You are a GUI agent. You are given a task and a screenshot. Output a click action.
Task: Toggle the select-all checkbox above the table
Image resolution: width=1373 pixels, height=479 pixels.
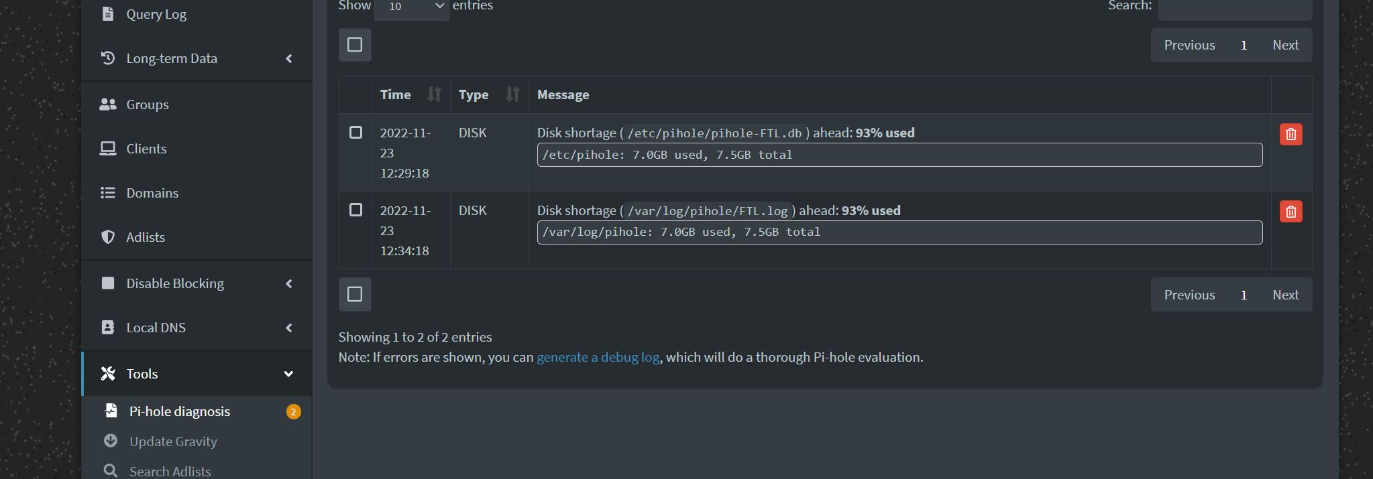tap(355, 45)
